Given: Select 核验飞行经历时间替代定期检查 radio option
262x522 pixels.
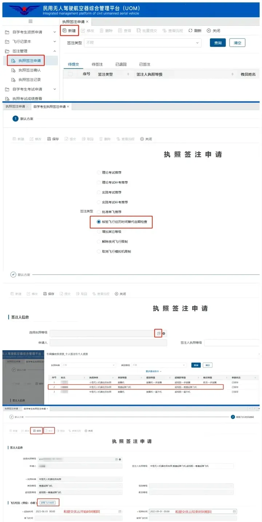Looking at the screenshot, I should [x=99, y=222].
